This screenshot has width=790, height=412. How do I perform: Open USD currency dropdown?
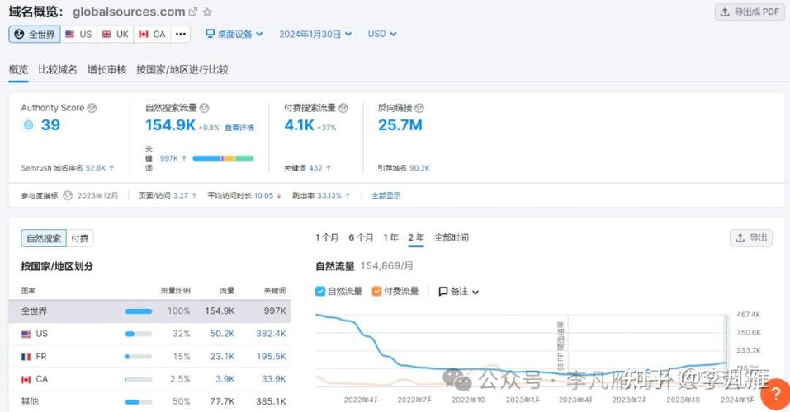(x=382, y=35)
